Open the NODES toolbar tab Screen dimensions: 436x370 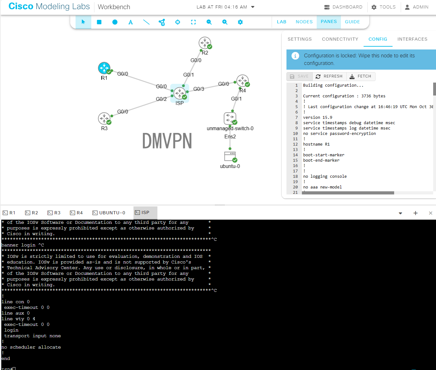304,22
